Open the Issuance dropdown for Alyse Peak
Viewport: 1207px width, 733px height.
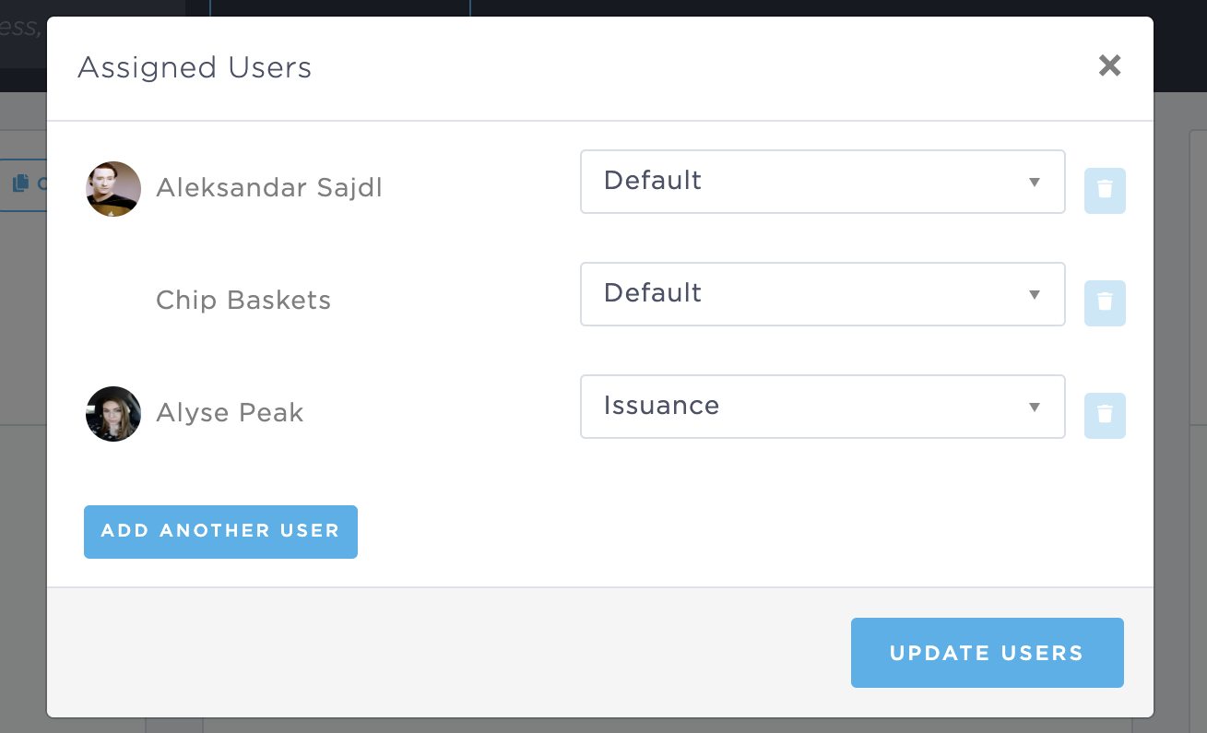pyautogui.click(x=822, y=407)
